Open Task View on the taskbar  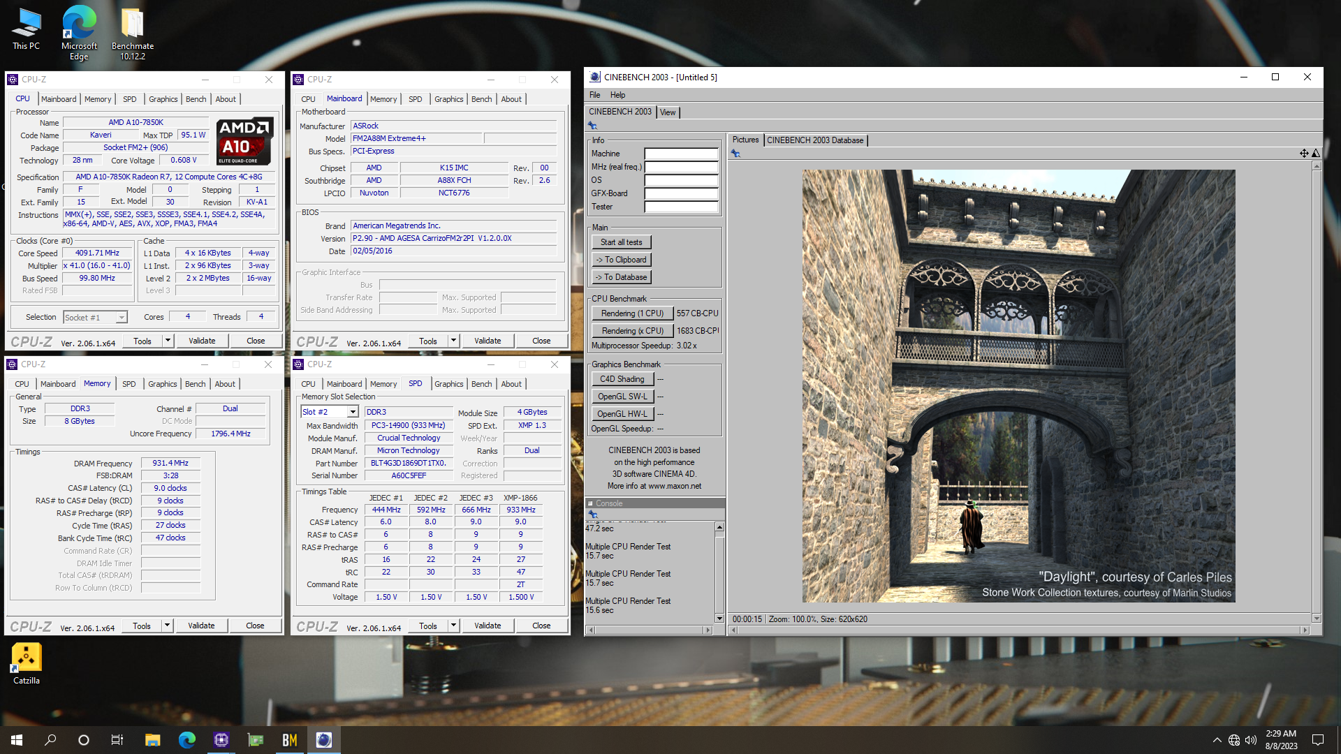point(117,740)
